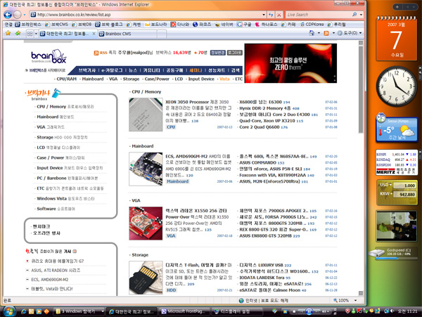422x317 pixels.
Task: Open the recent pages dropdown next to Forward
Action: pos(25,15)
